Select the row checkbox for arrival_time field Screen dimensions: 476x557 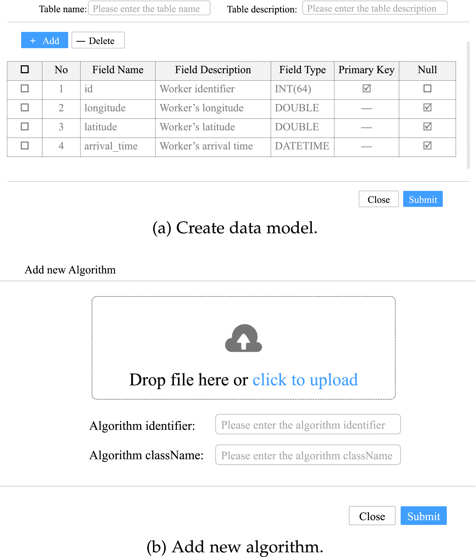[x=24, y=146]
